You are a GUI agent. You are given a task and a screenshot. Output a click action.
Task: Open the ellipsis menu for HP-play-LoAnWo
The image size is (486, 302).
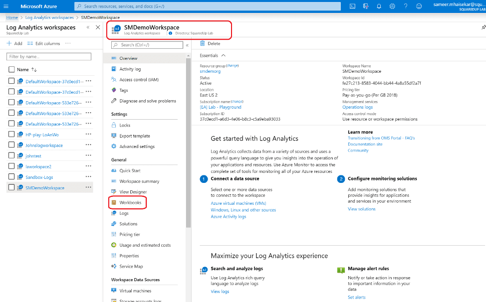point(88,134)
